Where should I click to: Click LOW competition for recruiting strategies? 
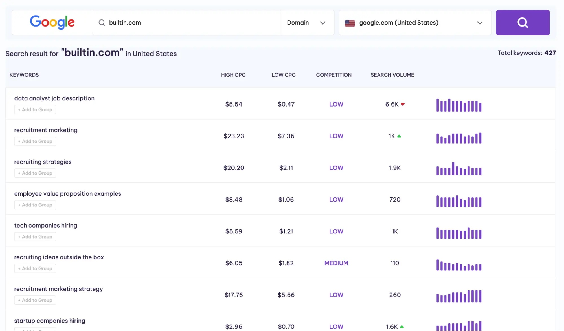pyautogui.click(x=336, y=168)
